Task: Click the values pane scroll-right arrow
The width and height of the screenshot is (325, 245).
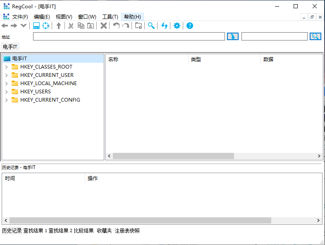Action: pos(319,156)
